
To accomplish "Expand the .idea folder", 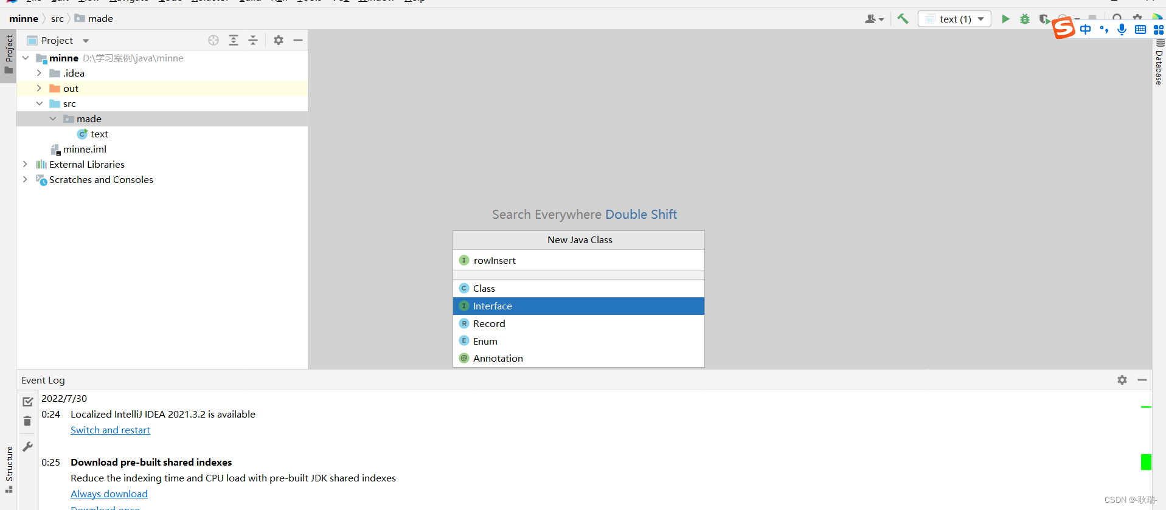I will click(40, 73).
